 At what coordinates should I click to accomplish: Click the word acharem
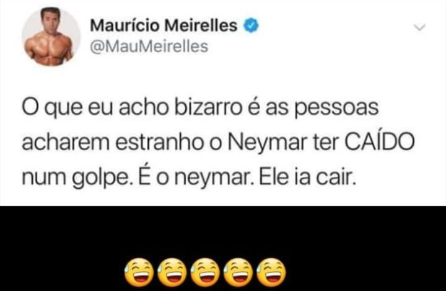(66, 143)
